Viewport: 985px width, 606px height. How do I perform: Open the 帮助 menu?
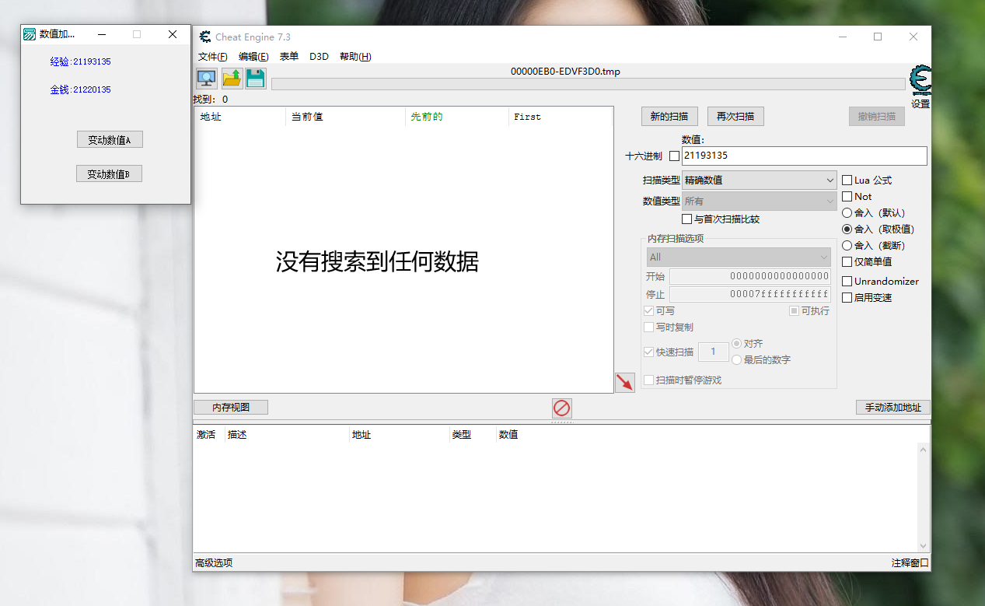355,57
